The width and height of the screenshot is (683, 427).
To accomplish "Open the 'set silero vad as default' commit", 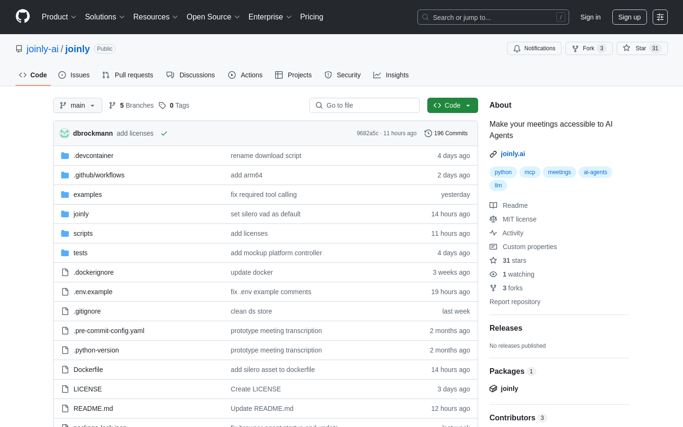I will pyautogui.click(x=266, y=214).
